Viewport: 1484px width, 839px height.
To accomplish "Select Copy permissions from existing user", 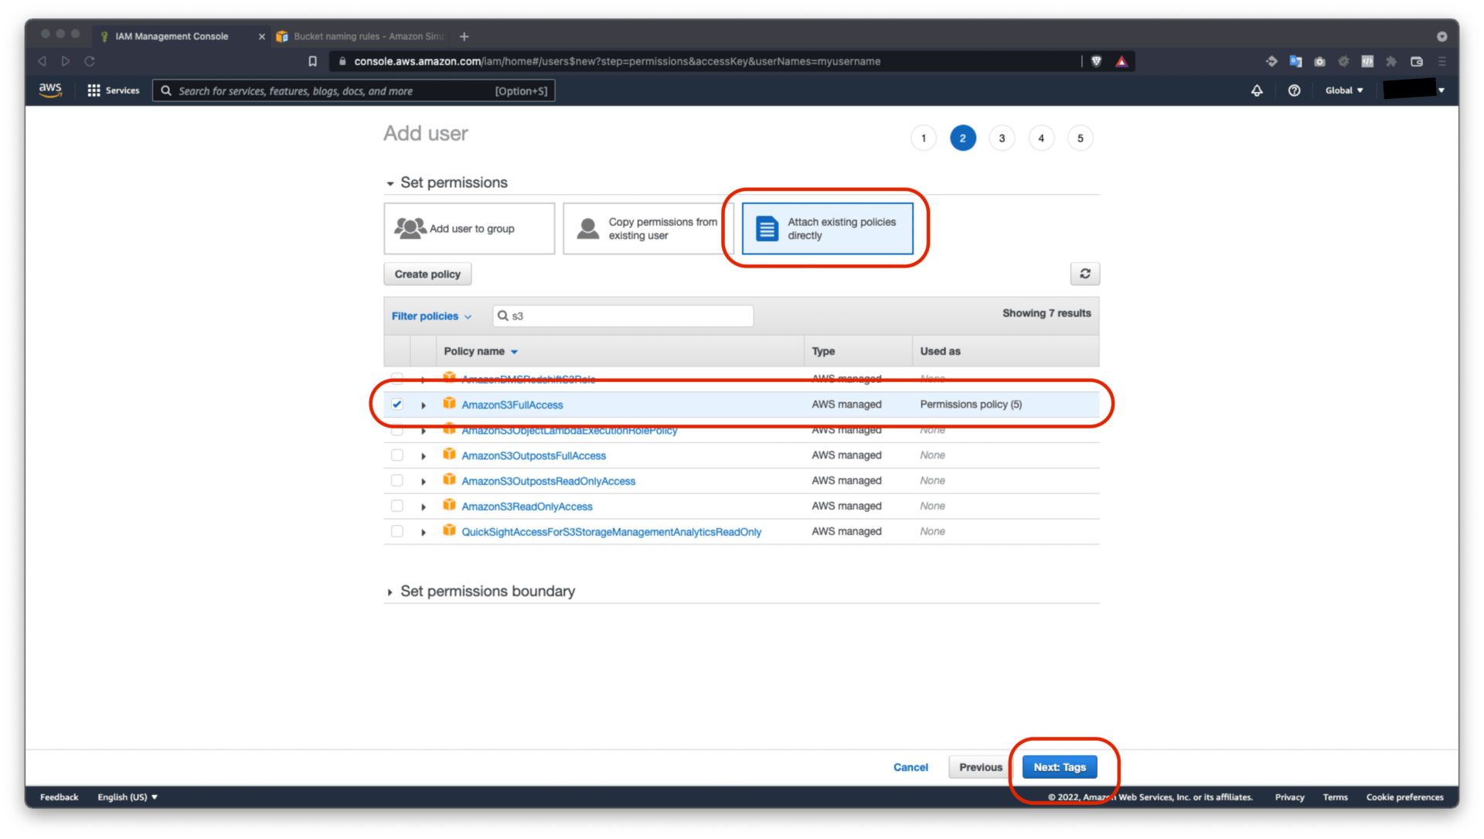I will 646,228.
